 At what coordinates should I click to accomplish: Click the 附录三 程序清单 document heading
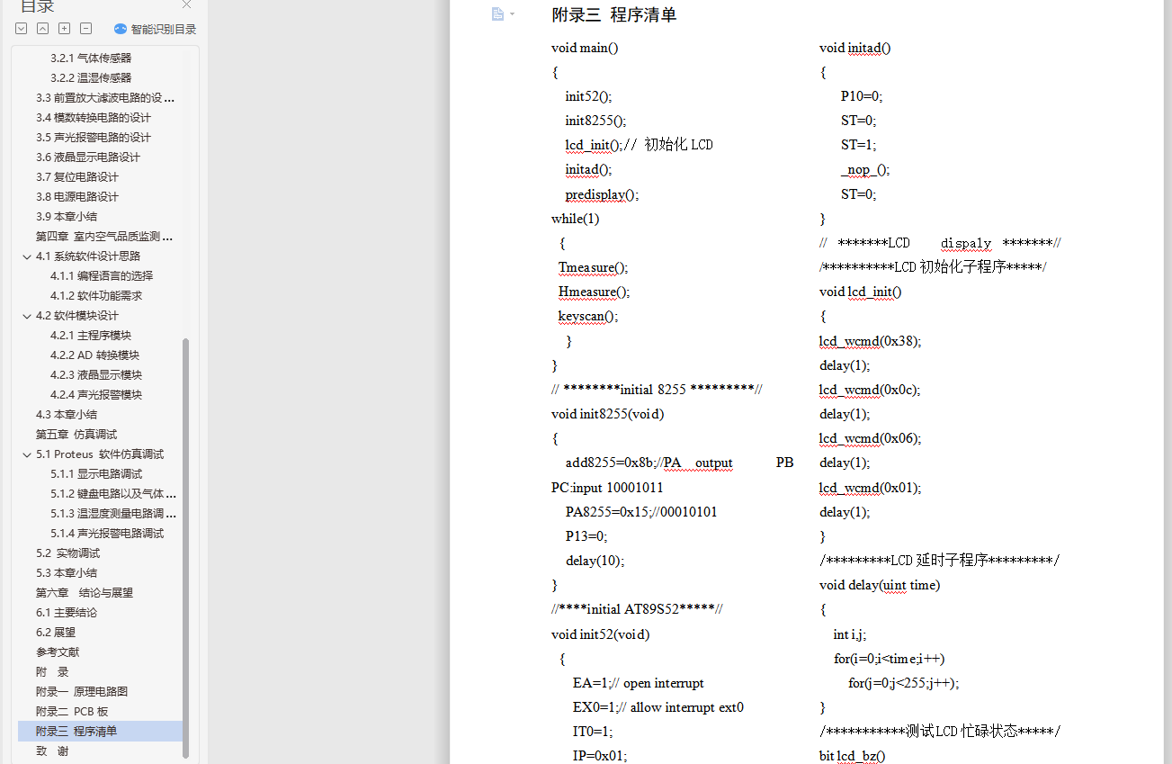pyautogui.click(x=614, y=15)
